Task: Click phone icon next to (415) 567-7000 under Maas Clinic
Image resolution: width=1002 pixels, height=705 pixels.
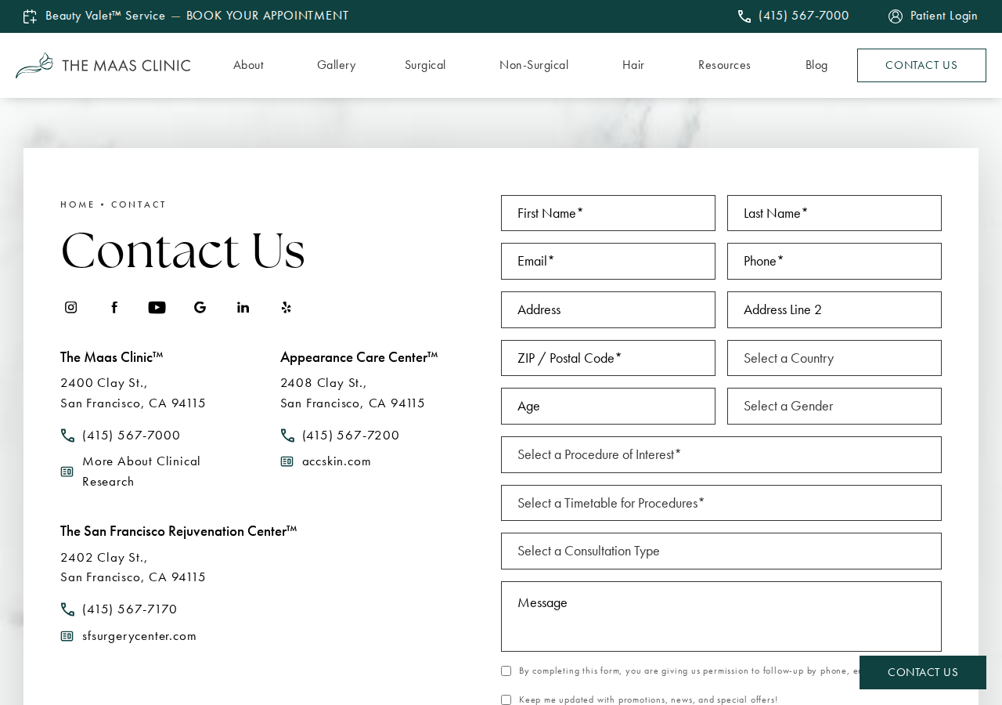Action: pyautogui.click(x=68, y=436)
